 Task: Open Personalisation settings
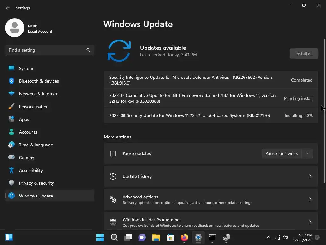[49, 107]
